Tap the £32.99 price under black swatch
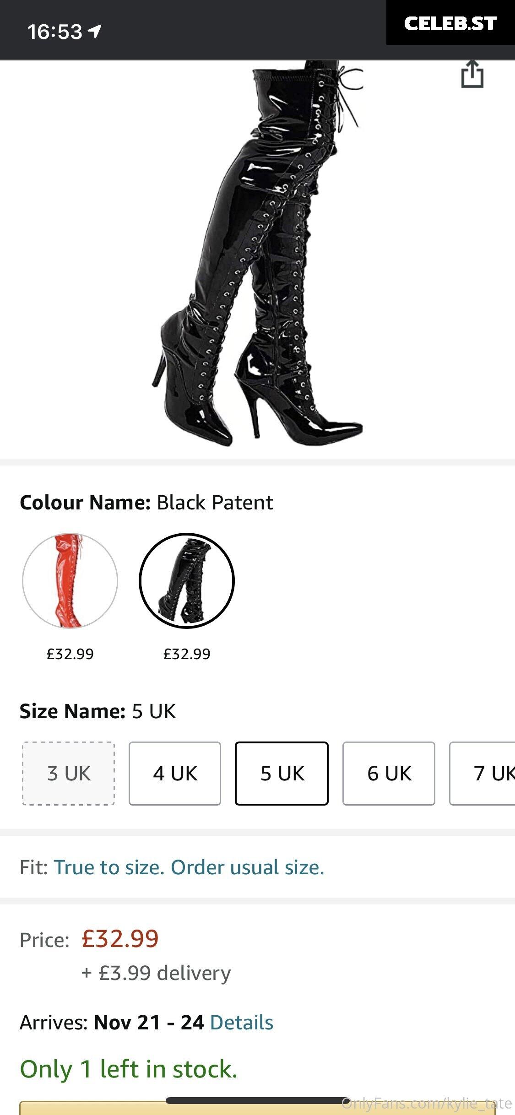 click(187, 654)
